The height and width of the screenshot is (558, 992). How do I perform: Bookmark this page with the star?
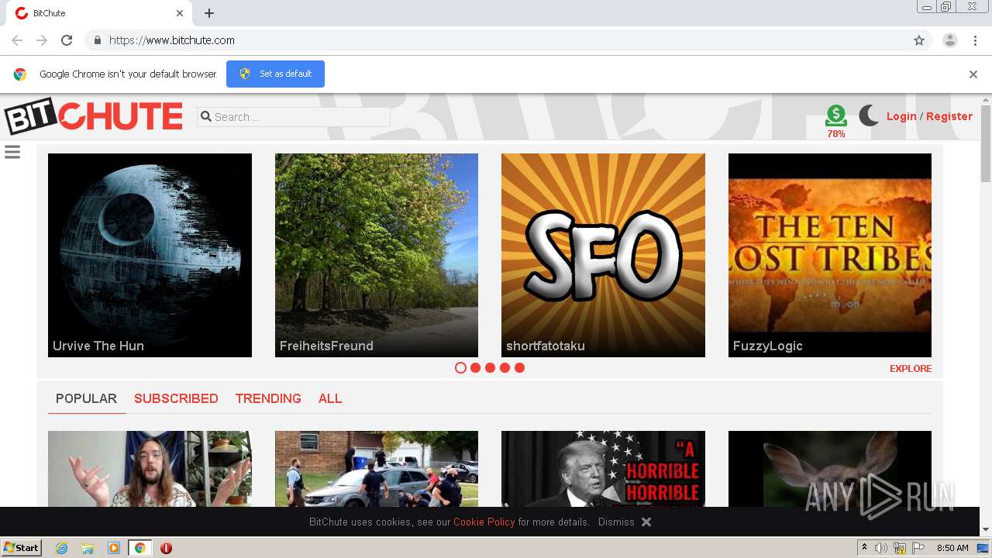click(919, 40)
